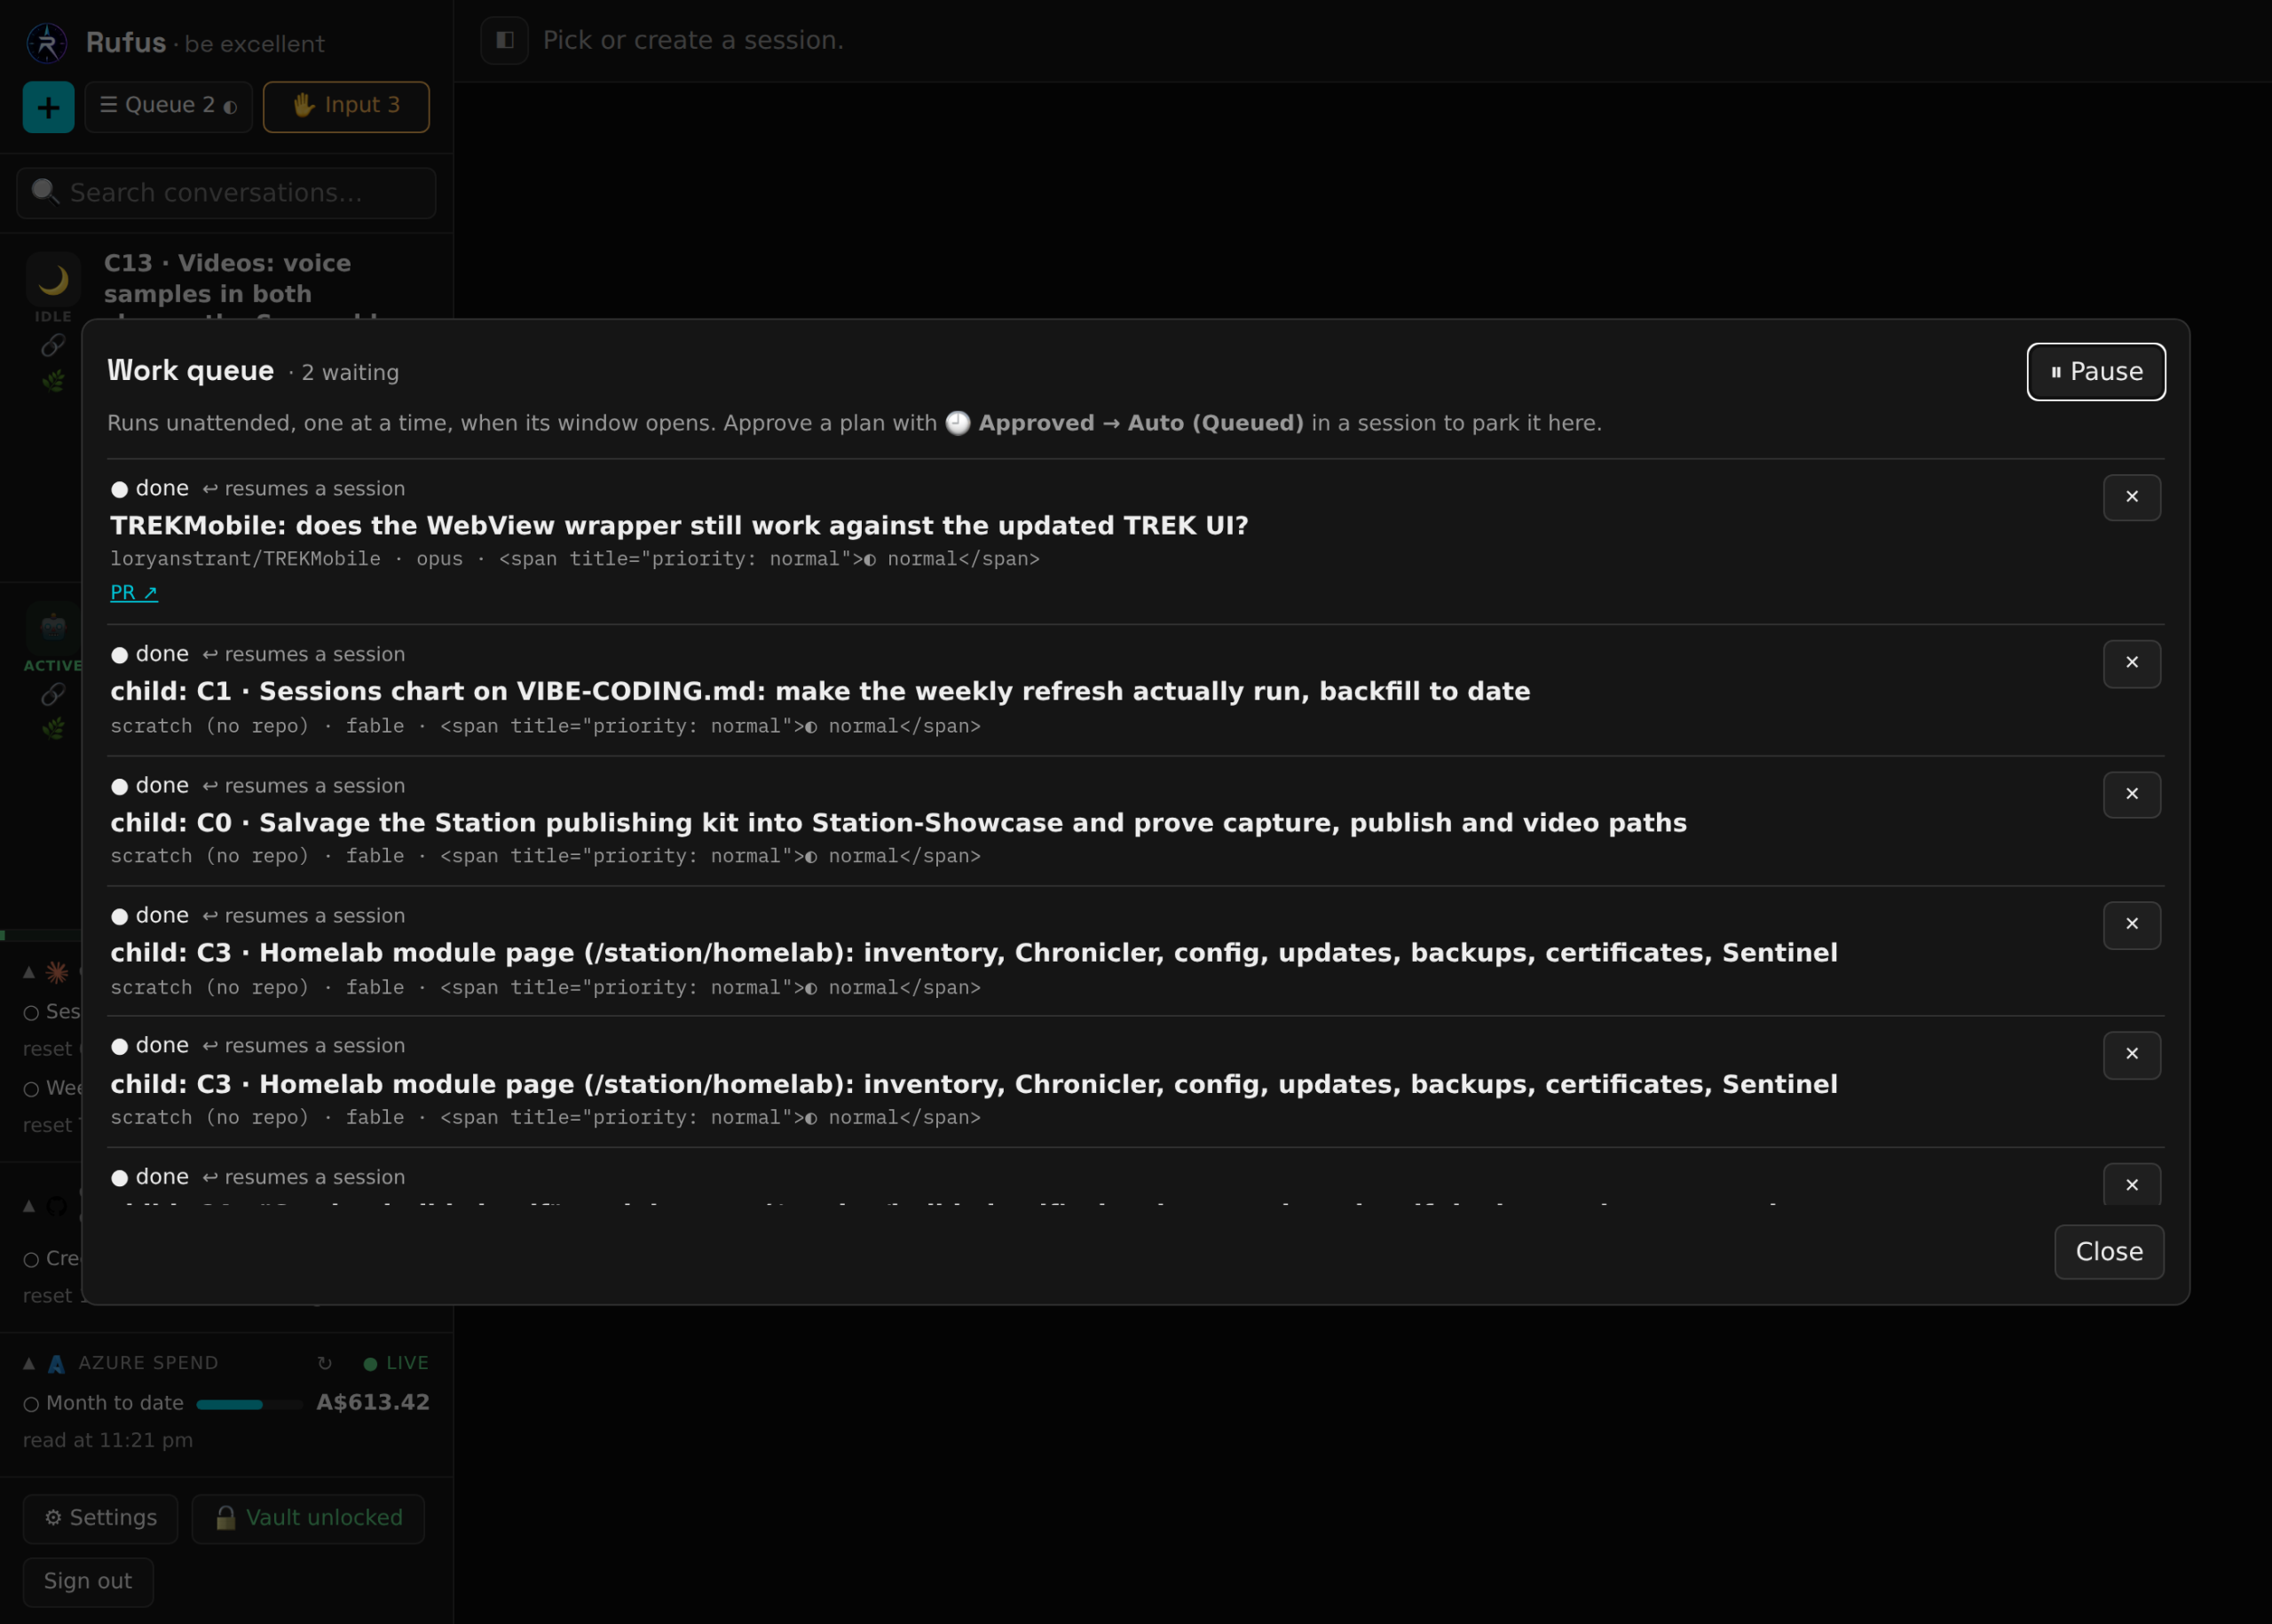Pause the work queue

2095,372
